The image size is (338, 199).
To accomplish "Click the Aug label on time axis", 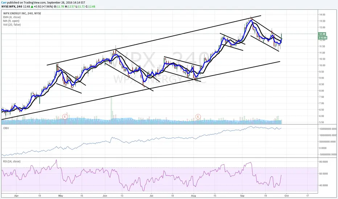I will [194, 196].
